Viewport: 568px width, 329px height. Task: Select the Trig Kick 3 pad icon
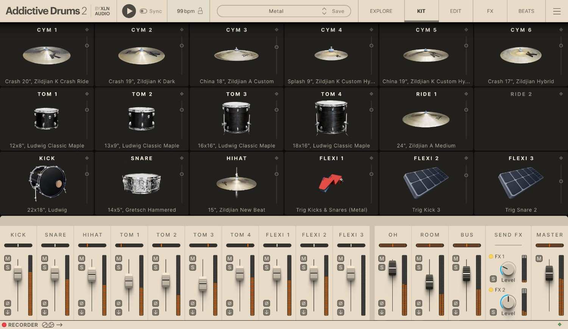(426, 183)
